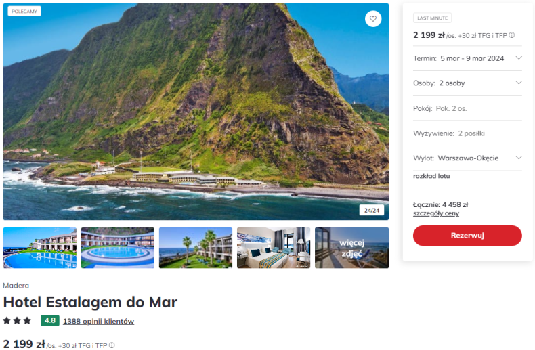Open więcej zdjęć more photos thumbnail
The image size is (535, 350).
[351, 248]
